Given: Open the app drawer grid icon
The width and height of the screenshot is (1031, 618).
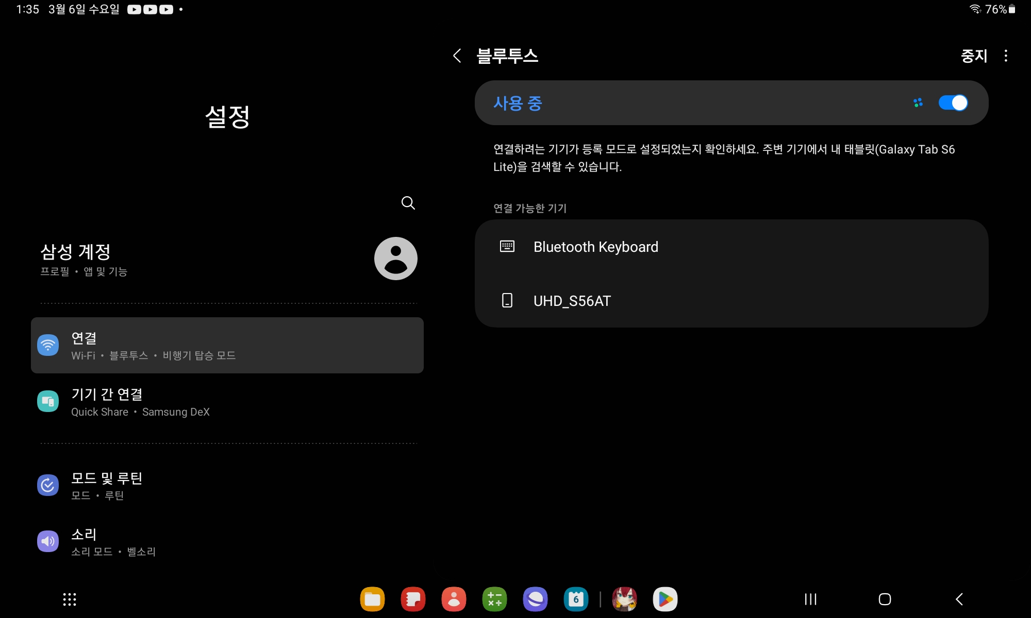Looking at the screenshot, I should [70, 599].
